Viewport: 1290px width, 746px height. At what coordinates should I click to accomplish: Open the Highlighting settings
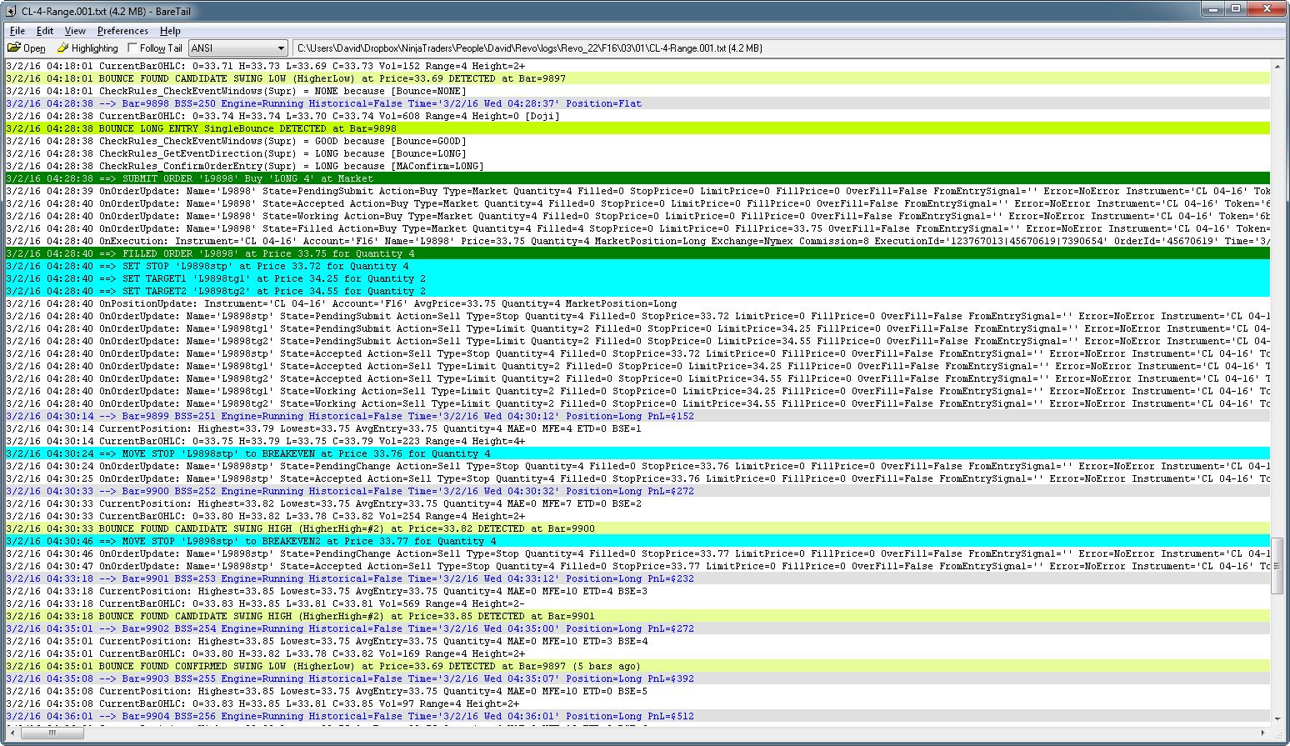pos(87,48)
